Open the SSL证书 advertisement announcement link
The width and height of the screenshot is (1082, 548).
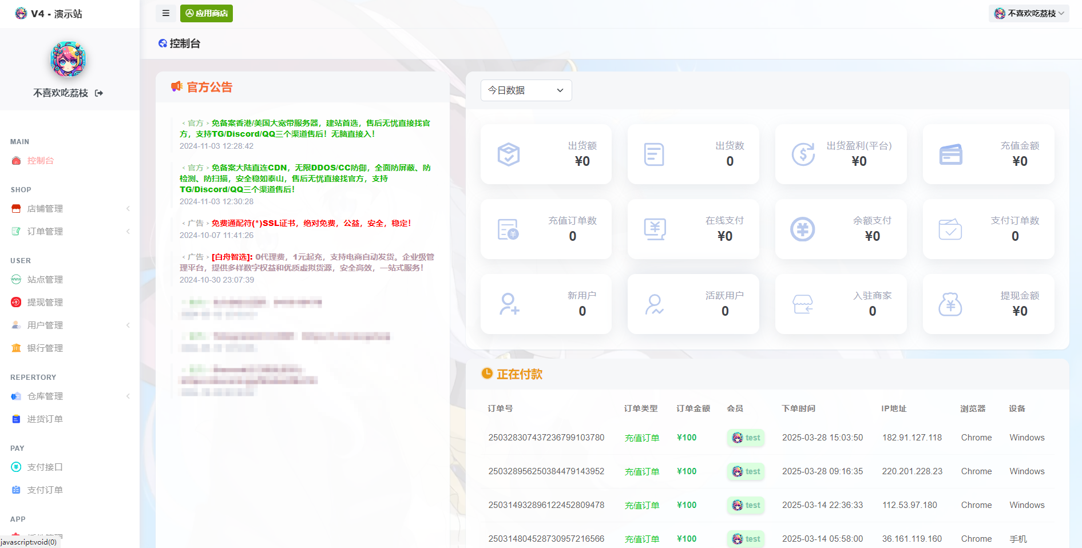pyautogui.click(x=311, y=224)
